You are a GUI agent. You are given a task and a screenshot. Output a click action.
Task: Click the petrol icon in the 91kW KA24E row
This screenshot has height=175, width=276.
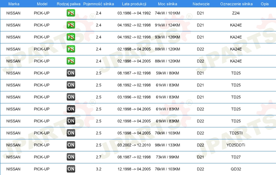point(71,25)
